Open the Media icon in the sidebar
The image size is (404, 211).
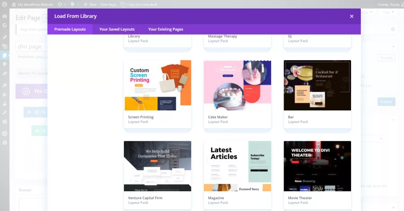tap(4, 46)
